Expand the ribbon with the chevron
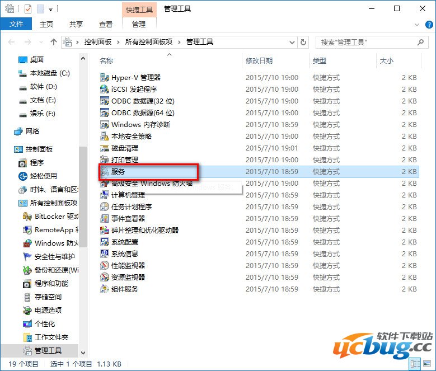Screen dimensions: 436x371 click(416, 25)
